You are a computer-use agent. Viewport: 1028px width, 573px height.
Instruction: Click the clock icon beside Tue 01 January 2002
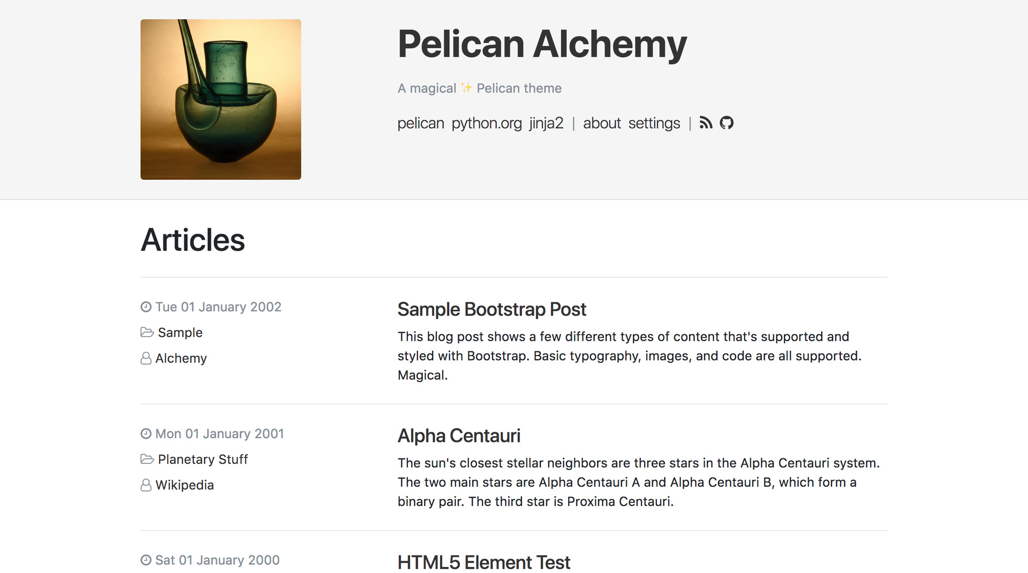(146, 307)
